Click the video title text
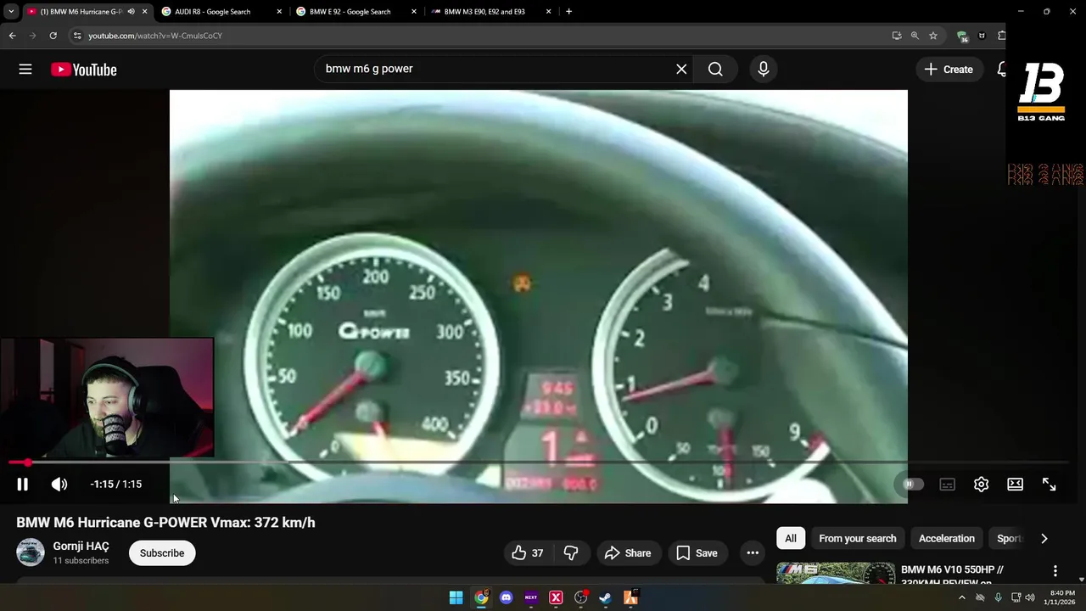This screenshot has width=1086, height=611. 165,522
